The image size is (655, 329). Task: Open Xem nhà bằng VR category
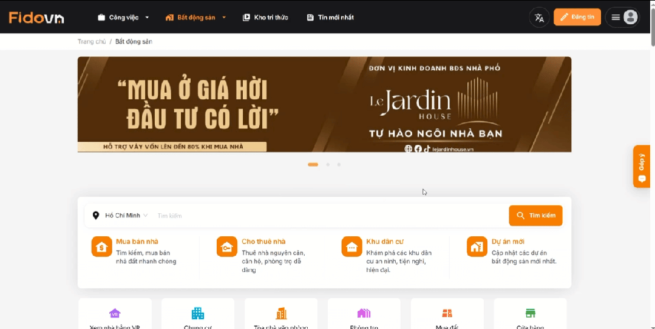(115, 314)
